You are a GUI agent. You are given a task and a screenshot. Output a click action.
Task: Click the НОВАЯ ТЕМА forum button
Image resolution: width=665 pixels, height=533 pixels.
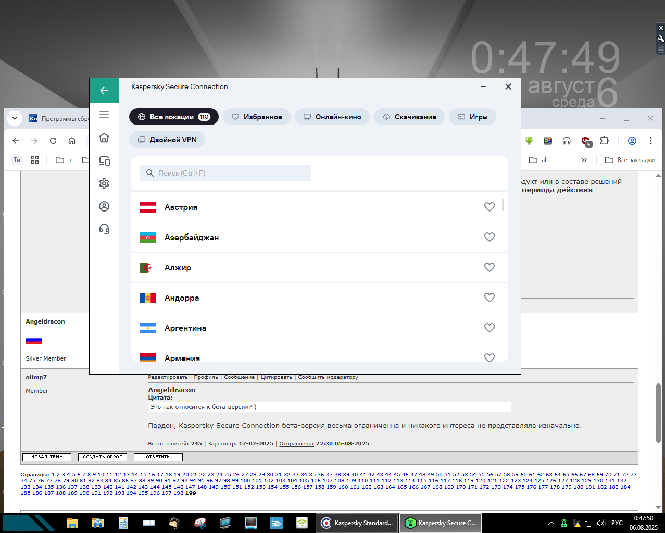47,457
